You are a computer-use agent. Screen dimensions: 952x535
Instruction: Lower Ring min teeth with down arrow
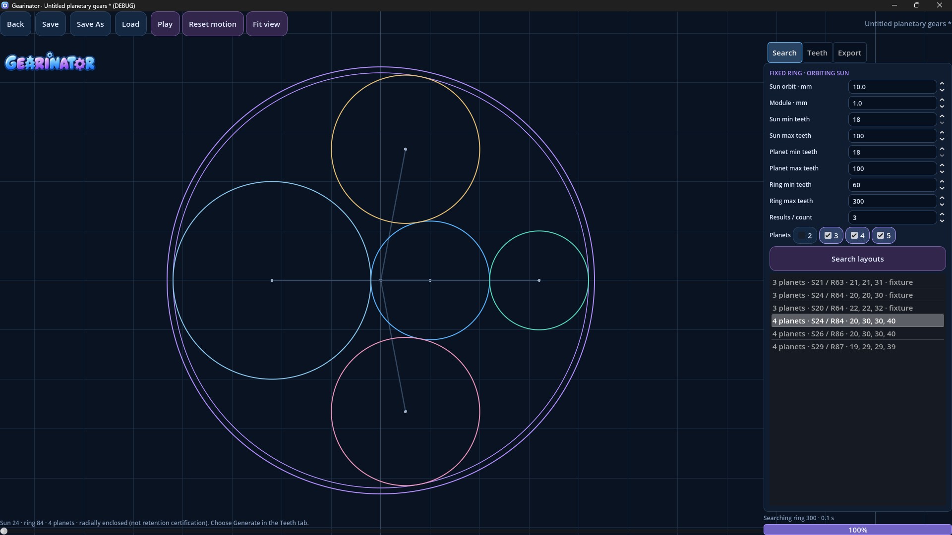click(942, 188)
